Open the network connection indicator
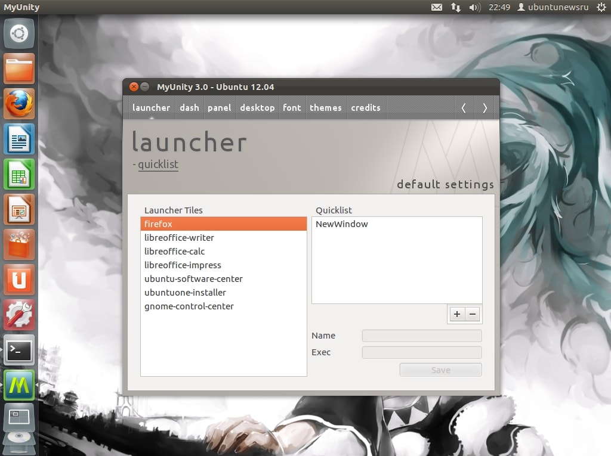Image resolution: width=611 pixels, height=456 pixels. tap(455, 7)
